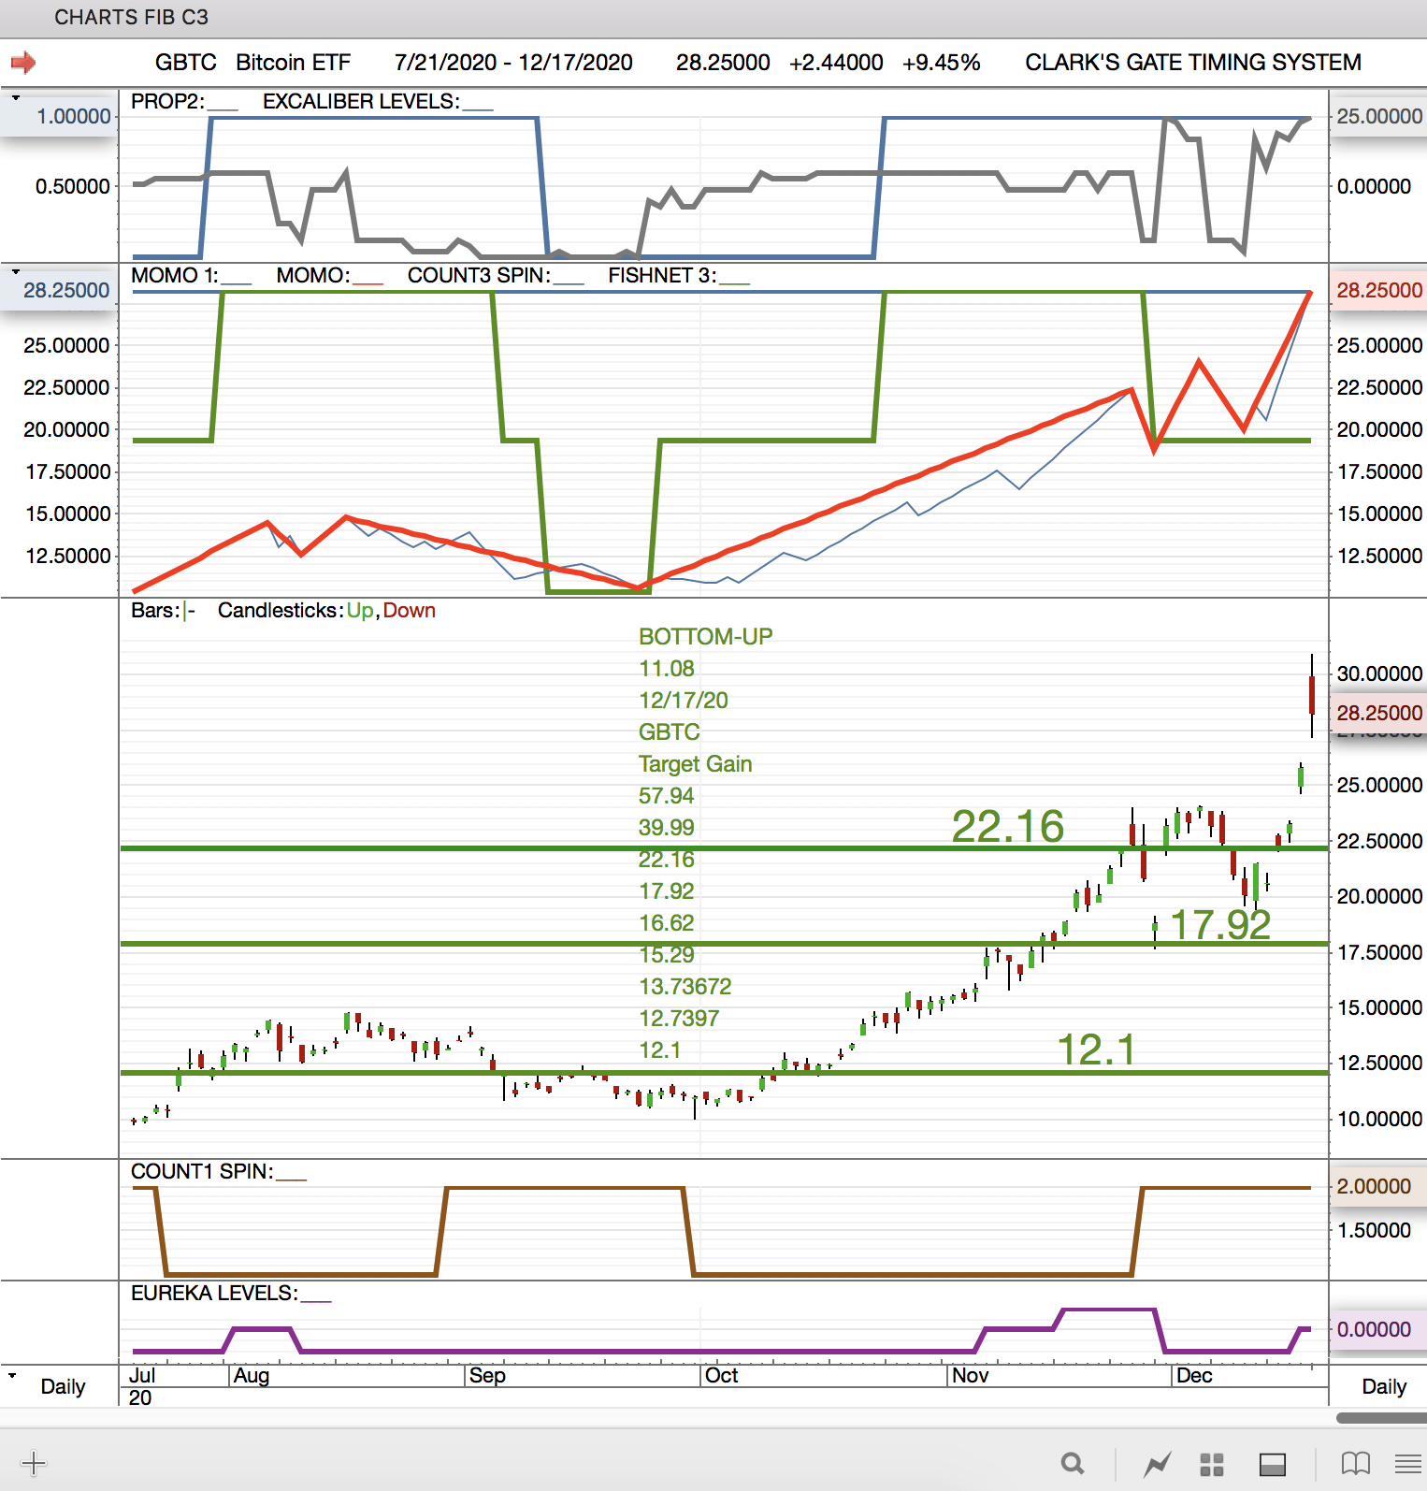Click the date range 7/21/2020 - 12/17/2020
The height and width of the screenshot is (1491, 1427).
pos(513,63)
